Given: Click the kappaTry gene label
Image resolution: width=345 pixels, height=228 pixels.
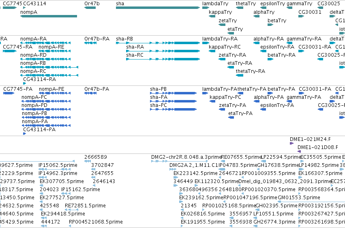Looking at the screenshot, I should click(220, 12).
